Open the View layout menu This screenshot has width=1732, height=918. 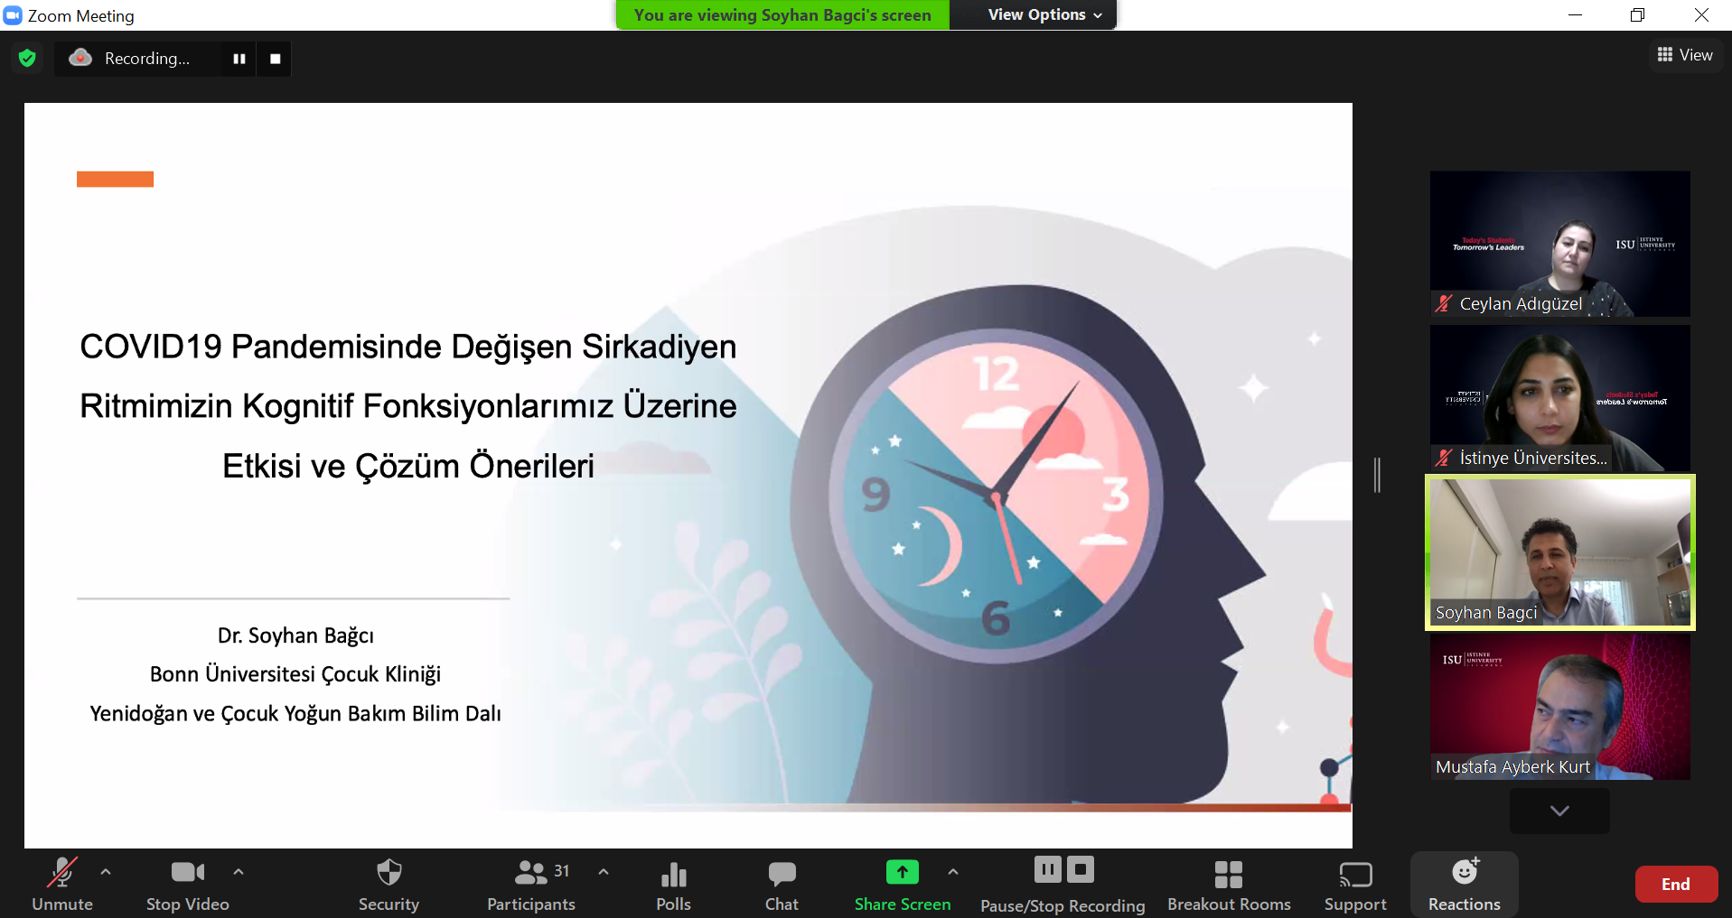[1685, 55]
